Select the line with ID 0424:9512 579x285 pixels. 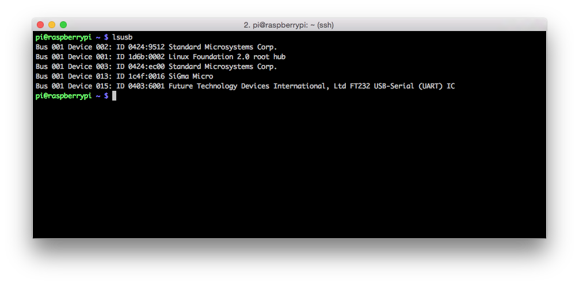[156, 47]
